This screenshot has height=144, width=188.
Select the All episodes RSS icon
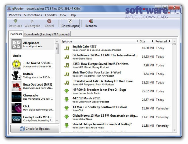(x=16, y=44)
